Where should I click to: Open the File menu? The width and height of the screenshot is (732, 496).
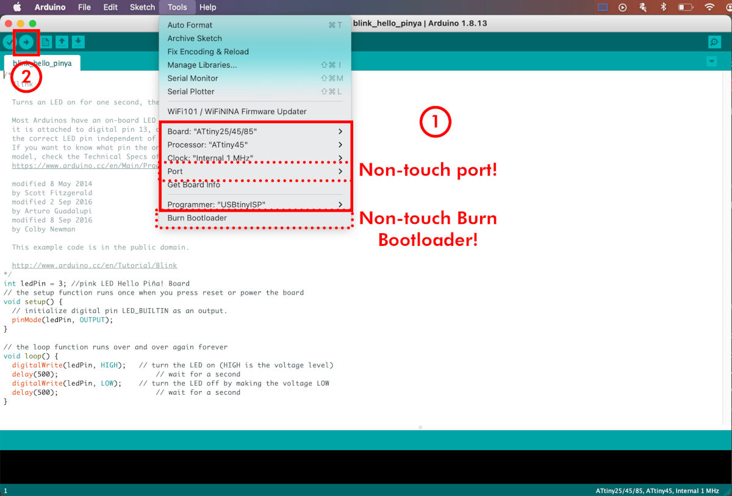click(85, 7)
